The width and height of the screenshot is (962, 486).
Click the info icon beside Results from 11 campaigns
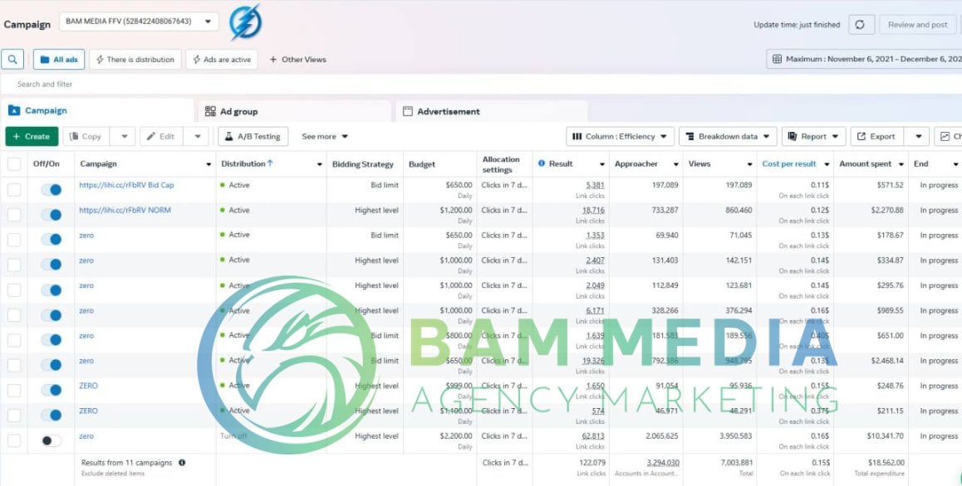(182, 463)
